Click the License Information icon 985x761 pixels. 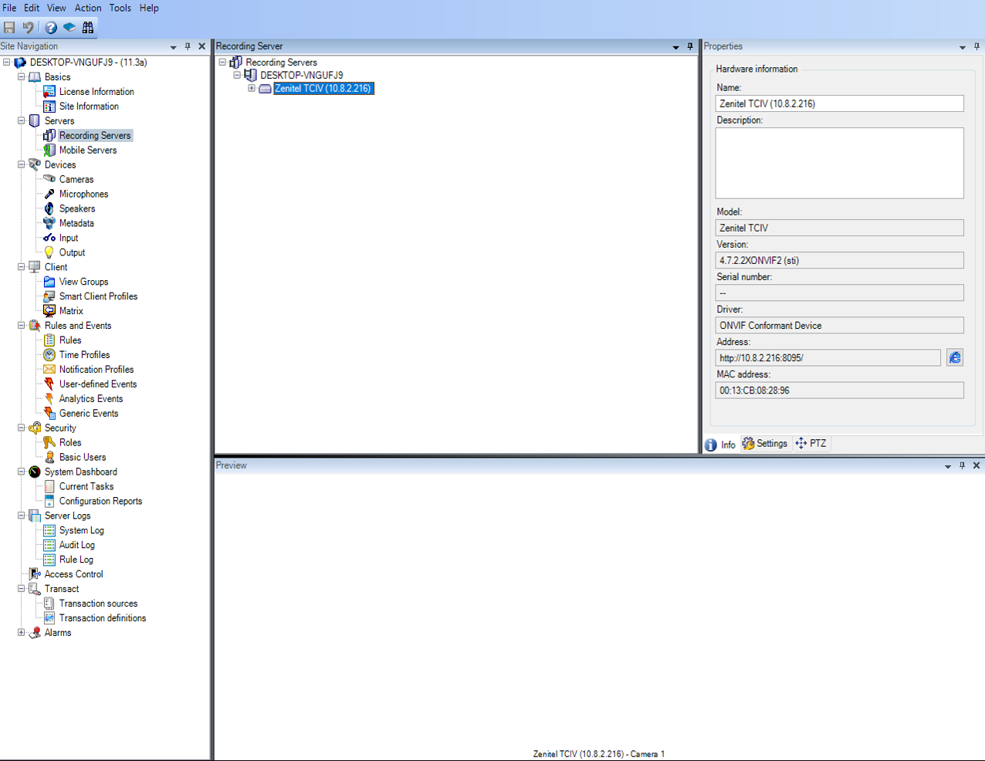pos(49,92)
